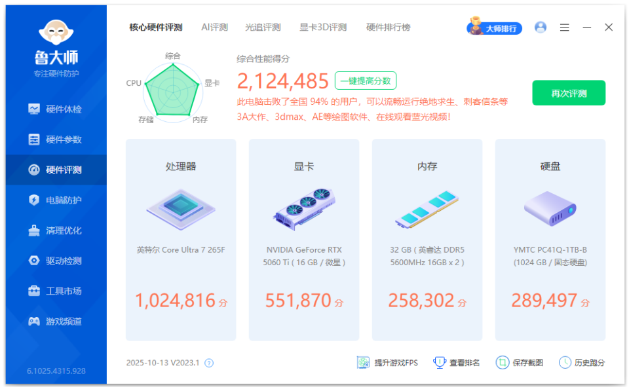Open the user account avatar icon
The width and height of the screenshot is (629, 387).
tap(541, 28)
